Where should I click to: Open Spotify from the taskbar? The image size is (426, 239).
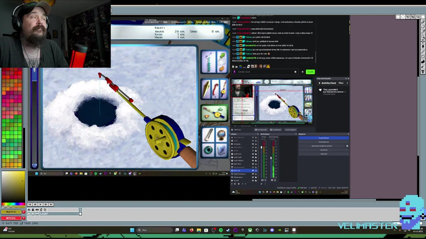tap(221, 230)
